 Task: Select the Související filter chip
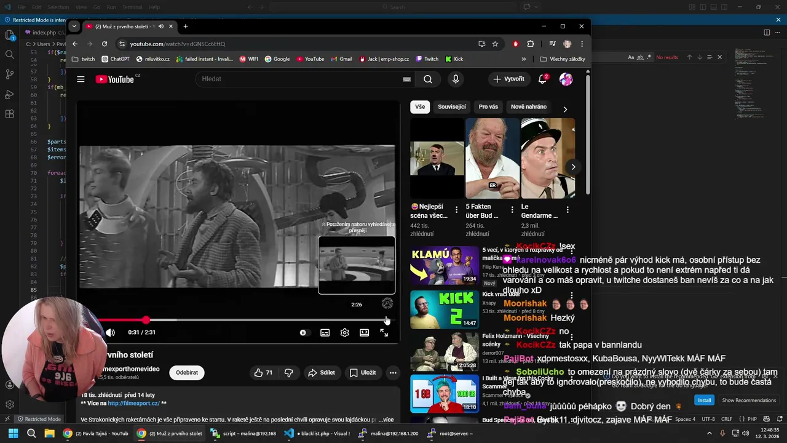pyautogui.click(x=452, y=106)
